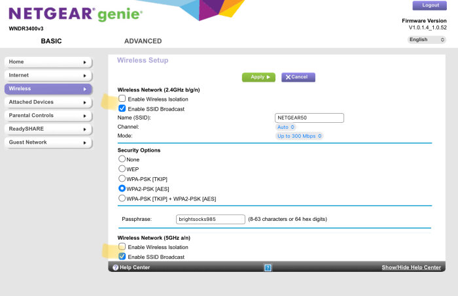This screenshot has width=458, height=296.
Task: Open the Channel dropdown set to Auto
Action: (286, 127)
